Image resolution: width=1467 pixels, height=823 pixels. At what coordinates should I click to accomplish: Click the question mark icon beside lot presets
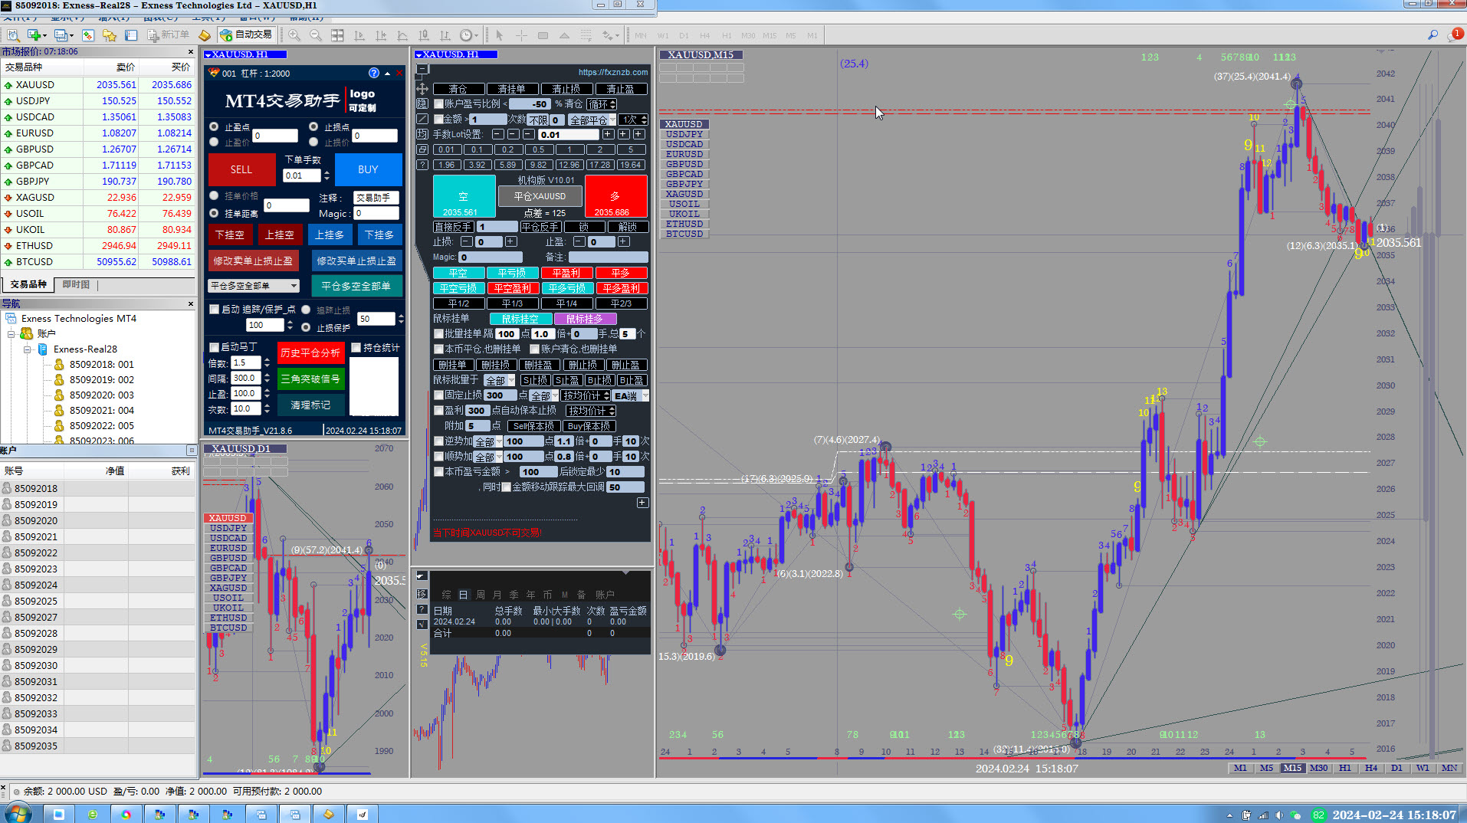(x=422, y=165)
